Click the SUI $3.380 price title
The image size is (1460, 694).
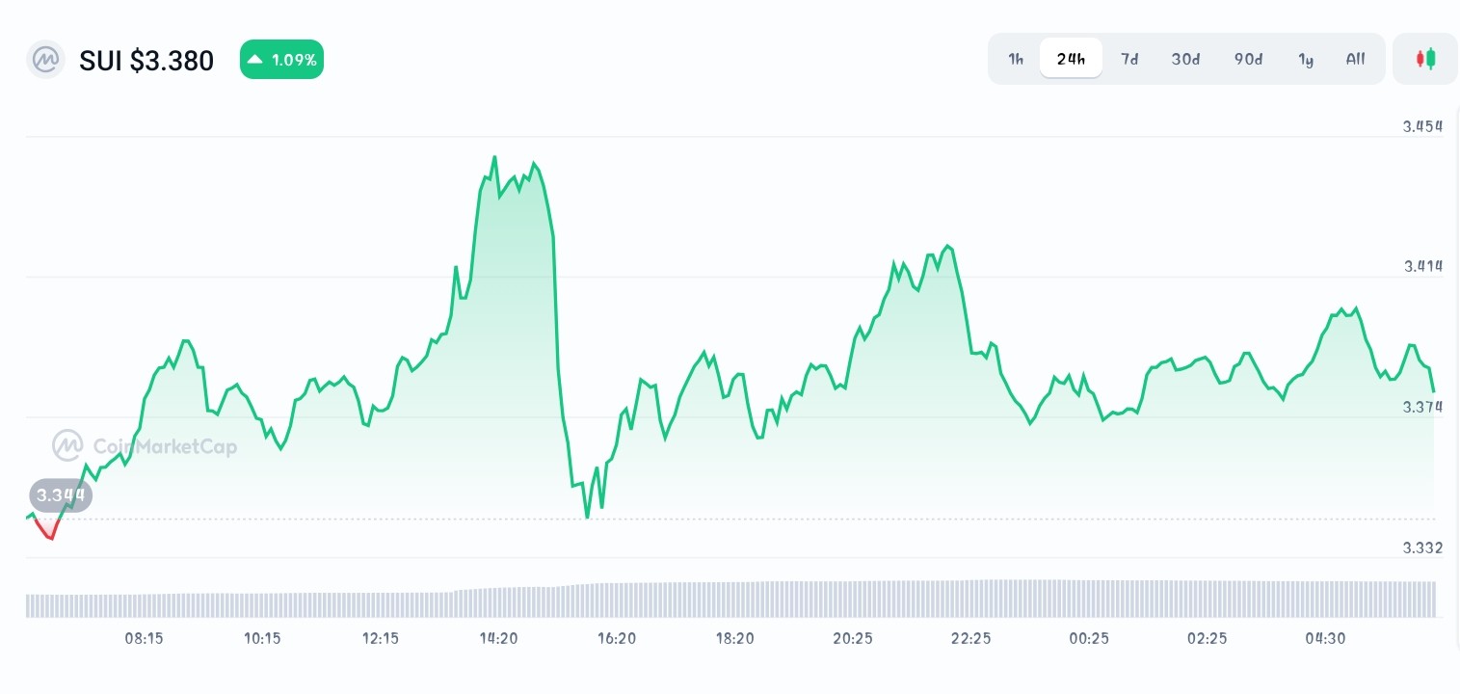[x=146, y=61]
